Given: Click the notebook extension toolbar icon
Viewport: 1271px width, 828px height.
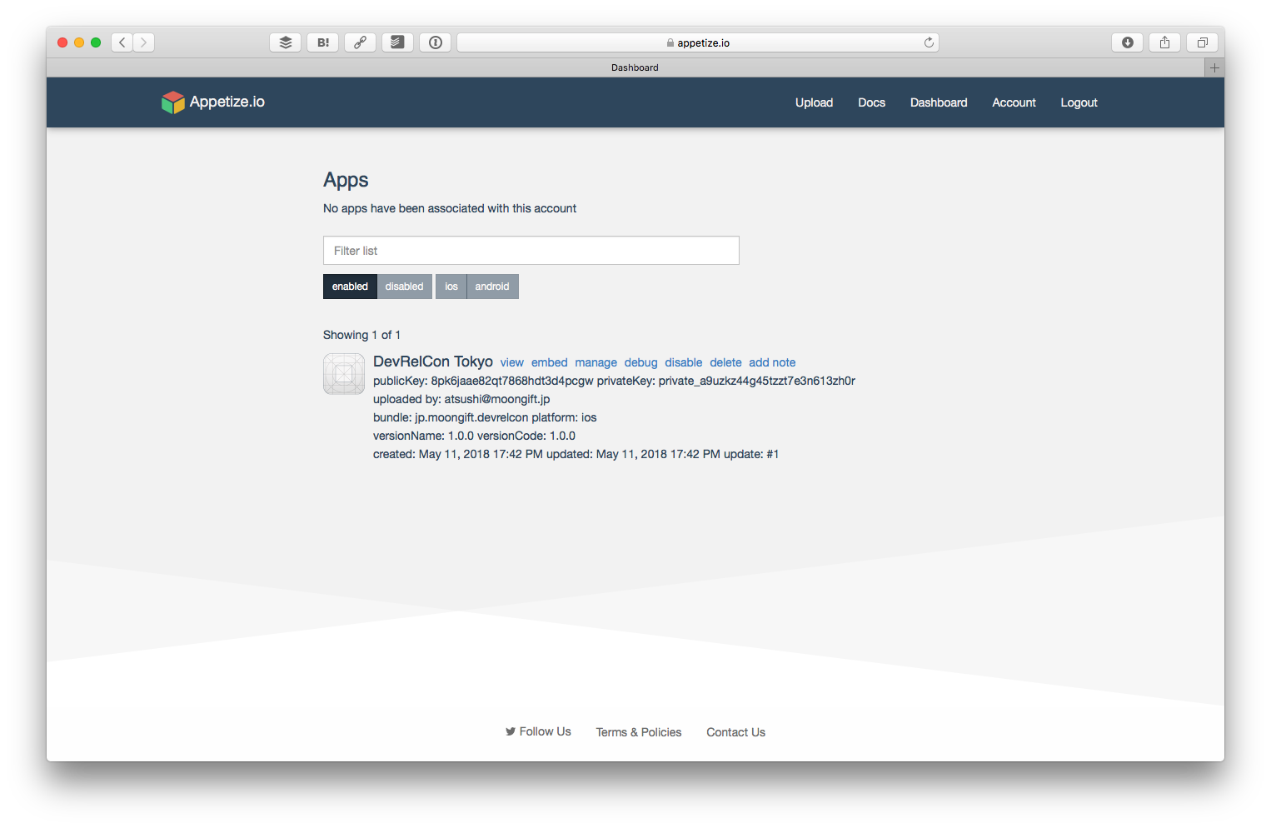Looking at the screenshot, I should (397, 42).
